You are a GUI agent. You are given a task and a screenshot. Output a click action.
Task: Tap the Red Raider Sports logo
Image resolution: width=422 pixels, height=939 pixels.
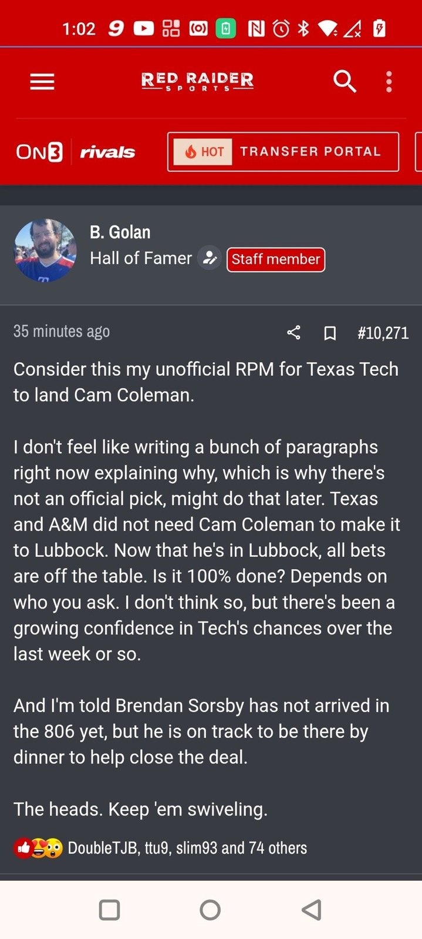pyautogui.click(x=197, y=81)
